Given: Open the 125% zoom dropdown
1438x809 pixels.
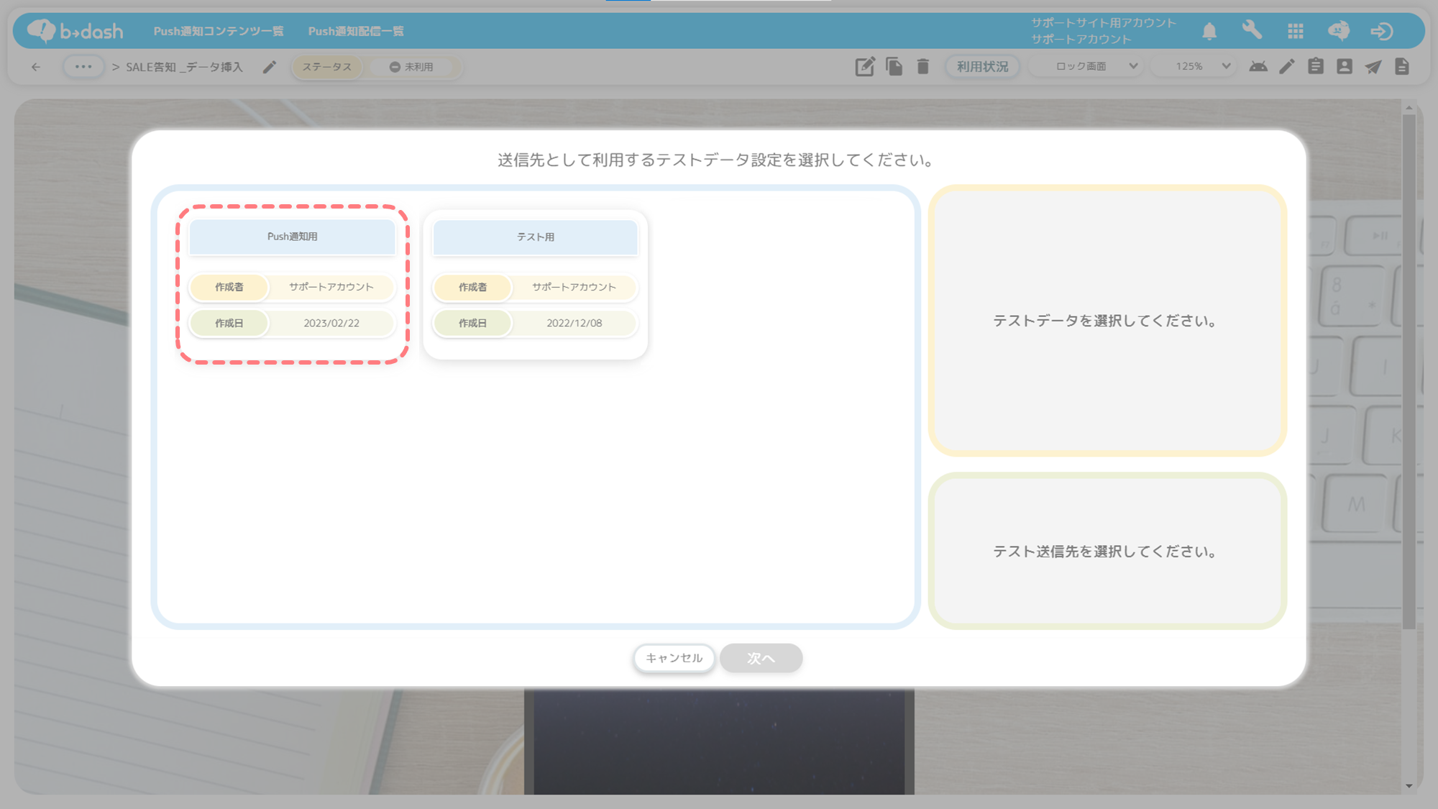Looking at the screenshot, I should pos(1202,67).
